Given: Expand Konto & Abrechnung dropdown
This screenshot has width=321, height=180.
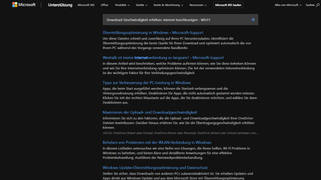Looking at the screenshot, I should click(168, 5).
